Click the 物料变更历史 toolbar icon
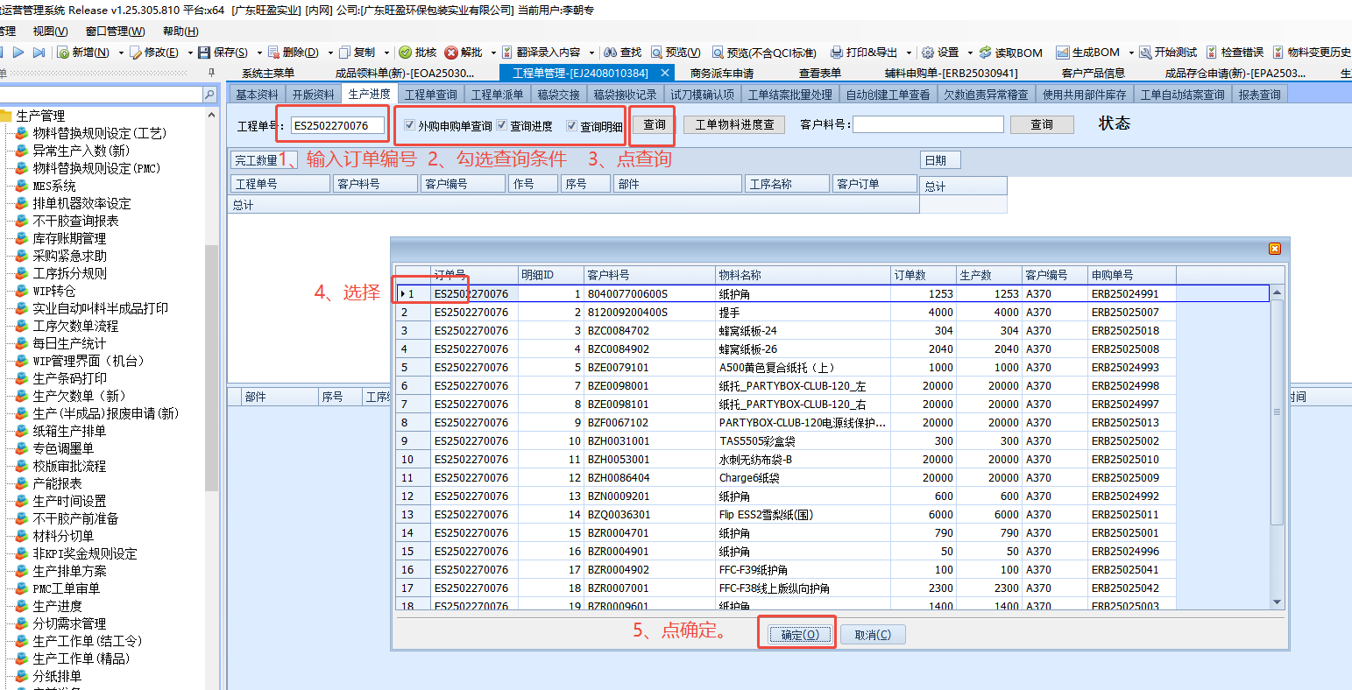 1278,53
